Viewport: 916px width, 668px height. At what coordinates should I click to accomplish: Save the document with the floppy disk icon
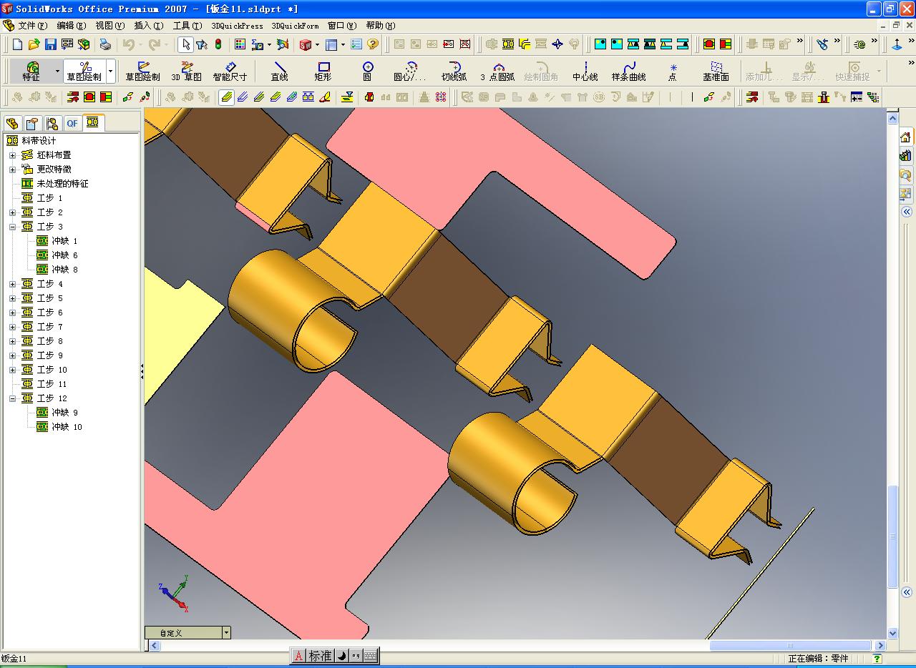tap(50, 44)
